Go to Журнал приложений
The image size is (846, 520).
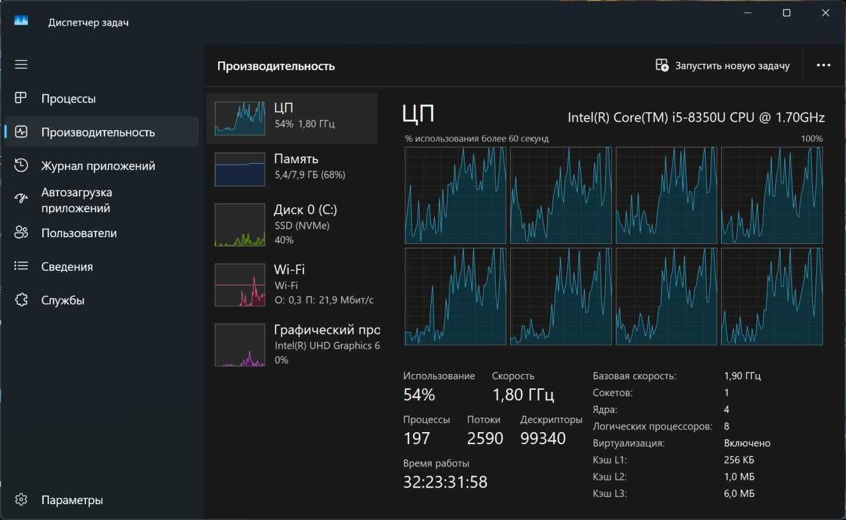pyautogui.click(x=101, y=165)
